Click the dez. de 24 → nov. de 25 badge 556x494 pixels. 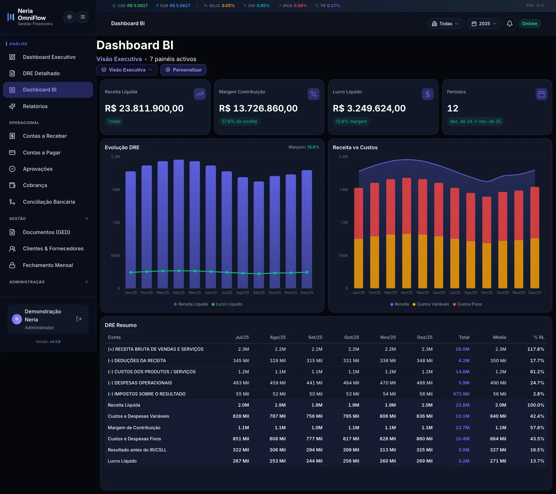coord(475,122)
